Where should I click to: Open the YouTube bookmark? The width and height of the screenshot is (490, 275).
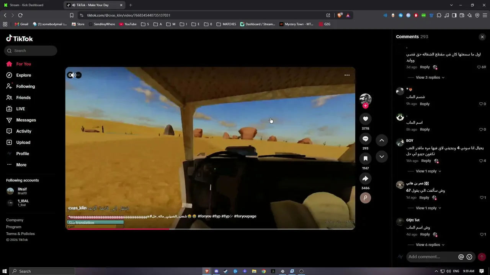pos(128,24)
